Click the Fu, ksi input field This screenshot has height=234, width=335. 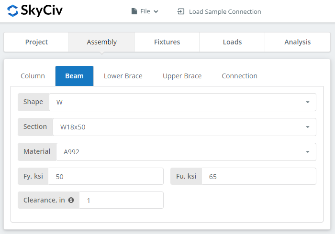(259, 176)
